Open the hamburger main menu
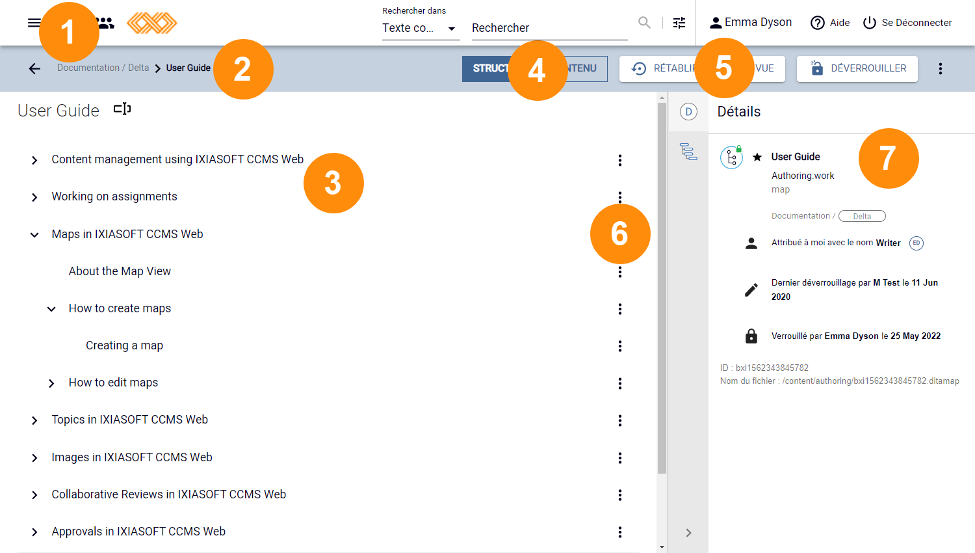 pos(34,23)
